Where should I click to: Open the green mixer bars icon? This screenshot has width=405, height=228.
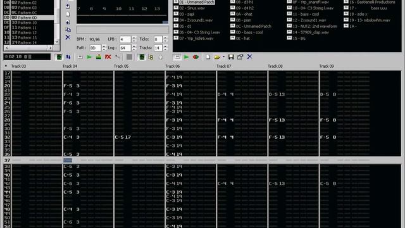click(x=99, y=57)
